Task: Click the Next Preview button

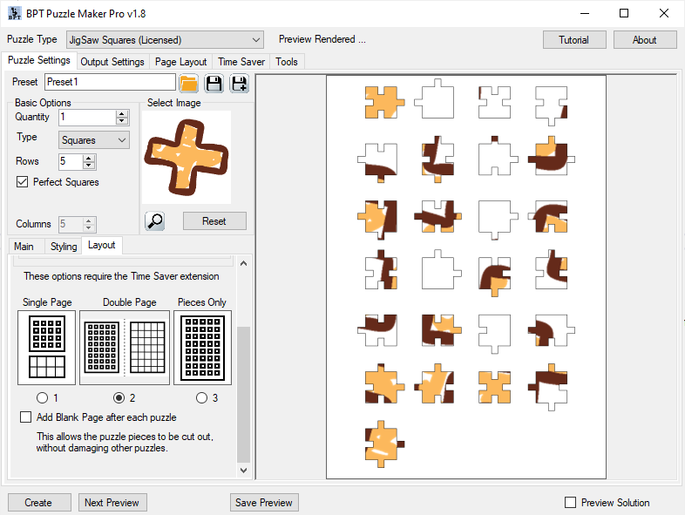Action: pos(112,503)
